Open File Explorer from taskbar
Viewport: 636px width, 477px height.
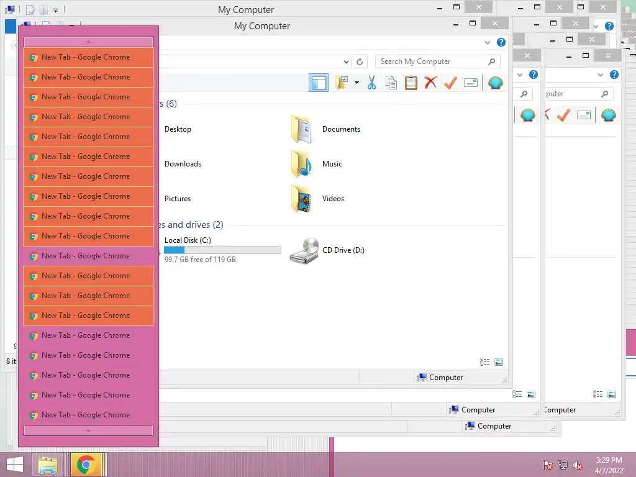pyautogui.click(x=48, y=465)
